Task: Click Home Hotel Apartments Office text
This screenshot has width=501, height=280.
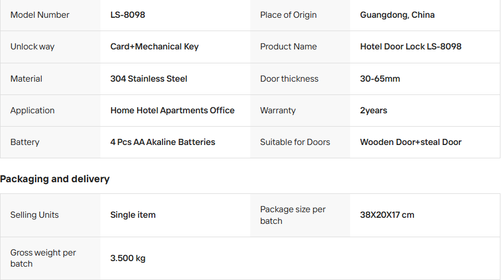Action: tap(172, 111)
